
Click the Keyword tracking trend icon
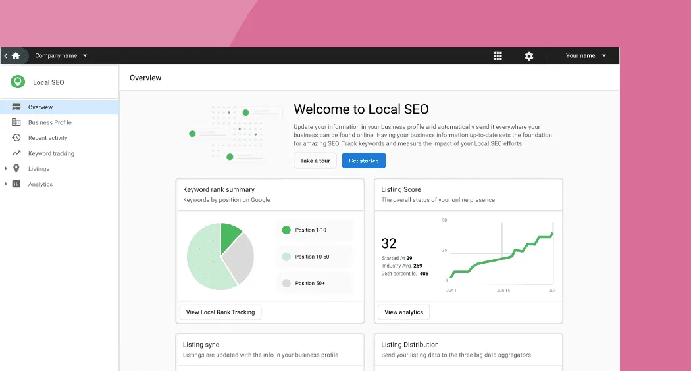(x=16, y=153)
